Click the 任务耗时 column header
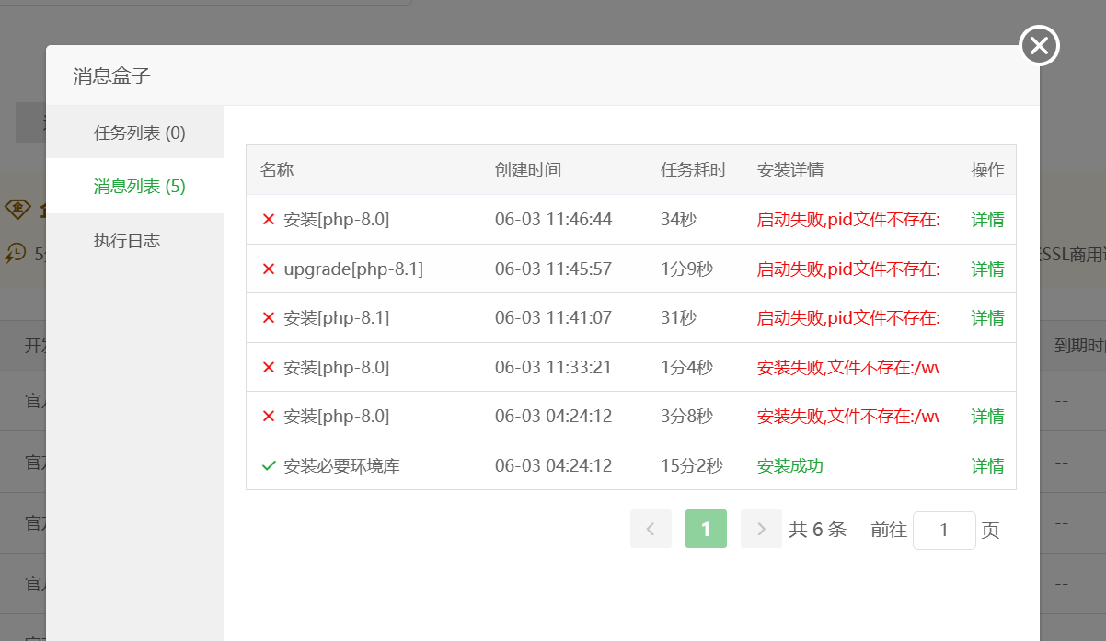 point(694,170)
